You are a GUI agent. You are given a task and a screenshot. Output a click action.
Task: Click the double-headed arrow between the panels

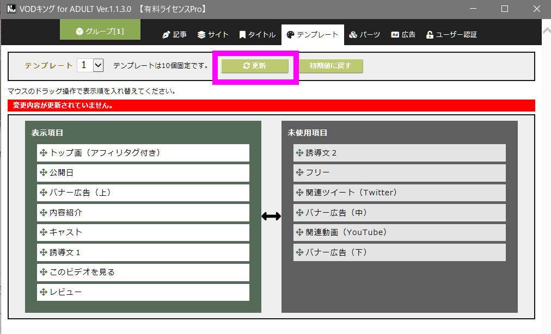pos(271,217)
